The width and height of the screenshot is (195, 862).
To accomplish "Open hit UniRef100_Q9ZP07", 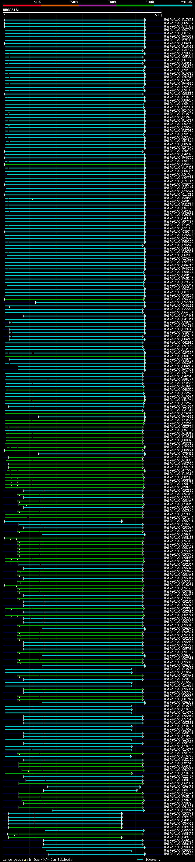I will point(179,30).
